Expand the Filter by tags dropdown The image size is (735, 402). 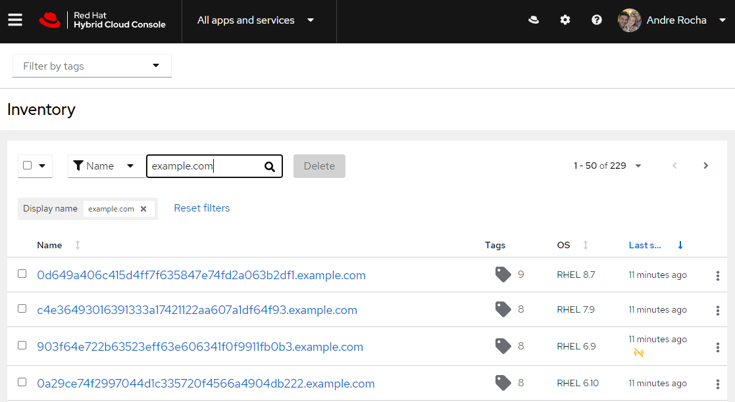coord(92,66)
